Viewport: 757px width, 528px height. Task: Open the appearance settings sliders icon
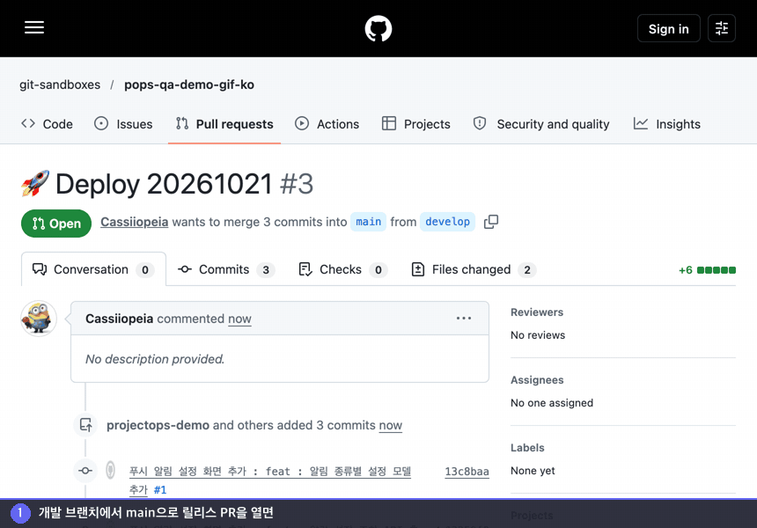[721, 28]
